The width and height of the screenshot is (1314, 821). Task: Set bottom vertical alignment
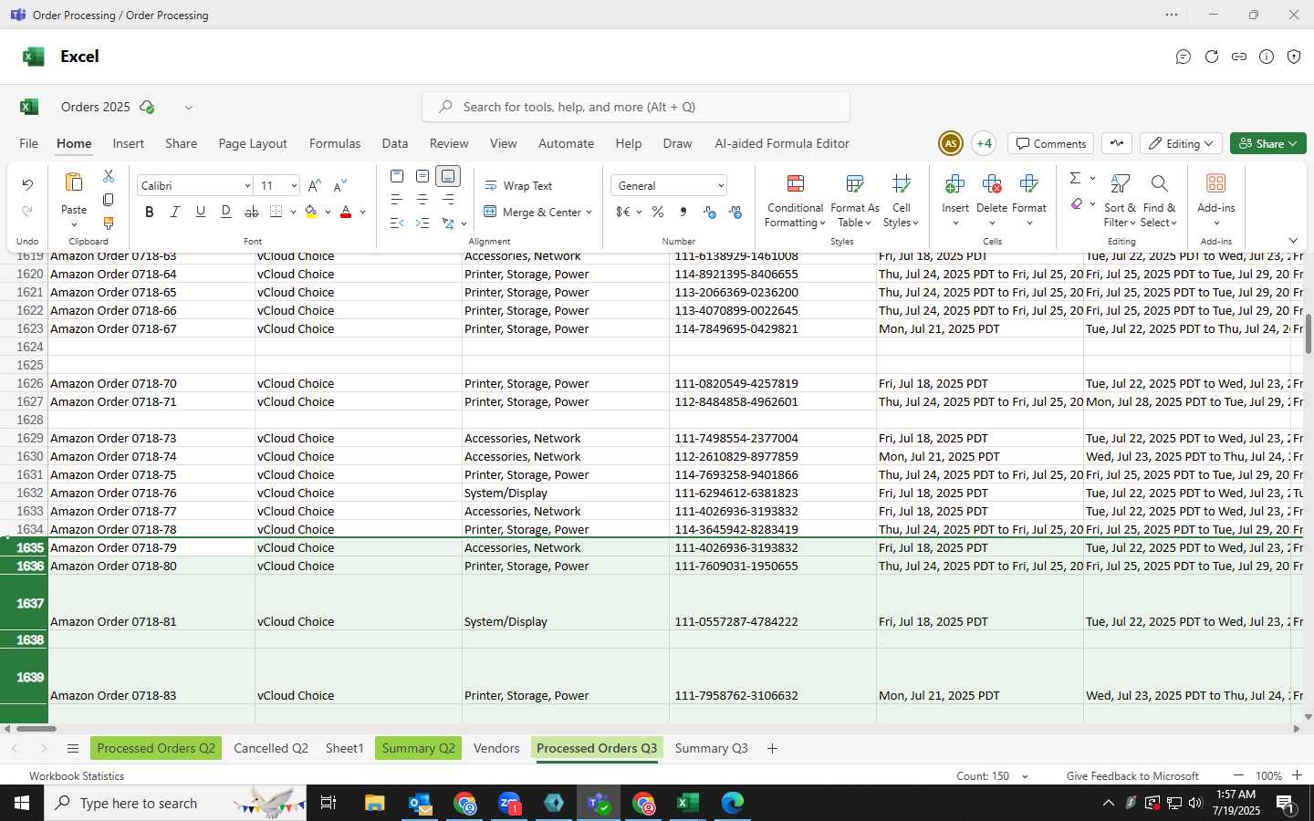pos(448,176)
